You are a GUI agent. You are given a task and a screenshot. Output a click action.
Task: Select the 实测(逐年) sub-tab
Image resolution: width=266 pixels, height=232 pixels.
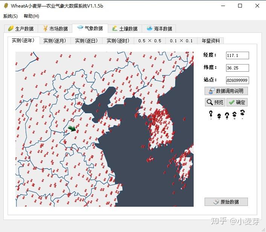coord(24,40)
